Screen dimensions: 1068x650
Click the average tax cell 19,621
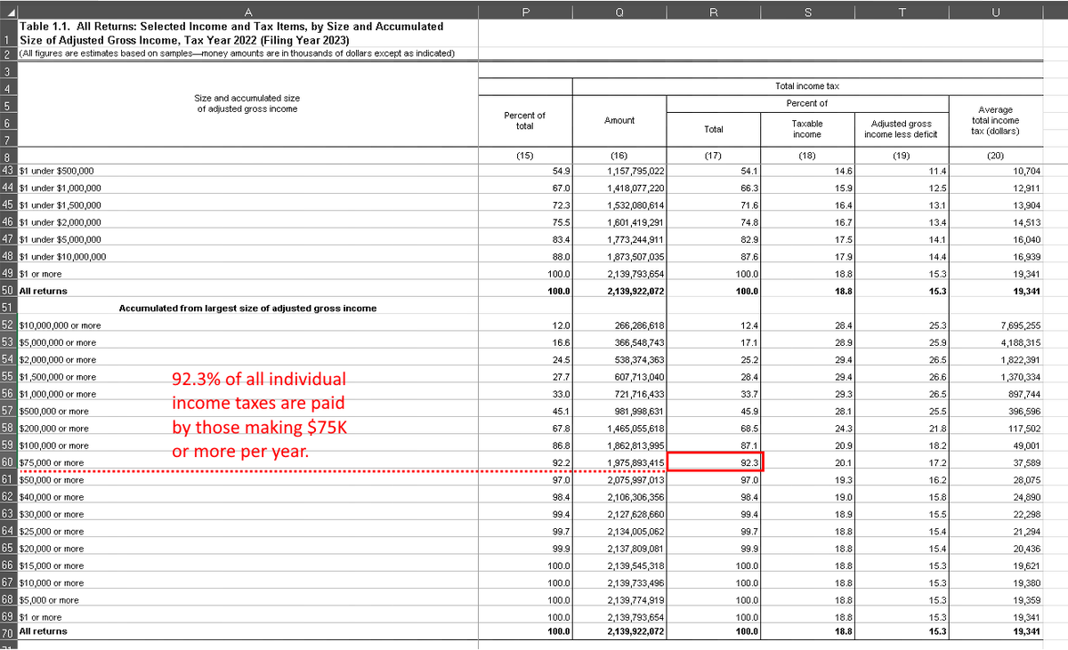(997, 566)
